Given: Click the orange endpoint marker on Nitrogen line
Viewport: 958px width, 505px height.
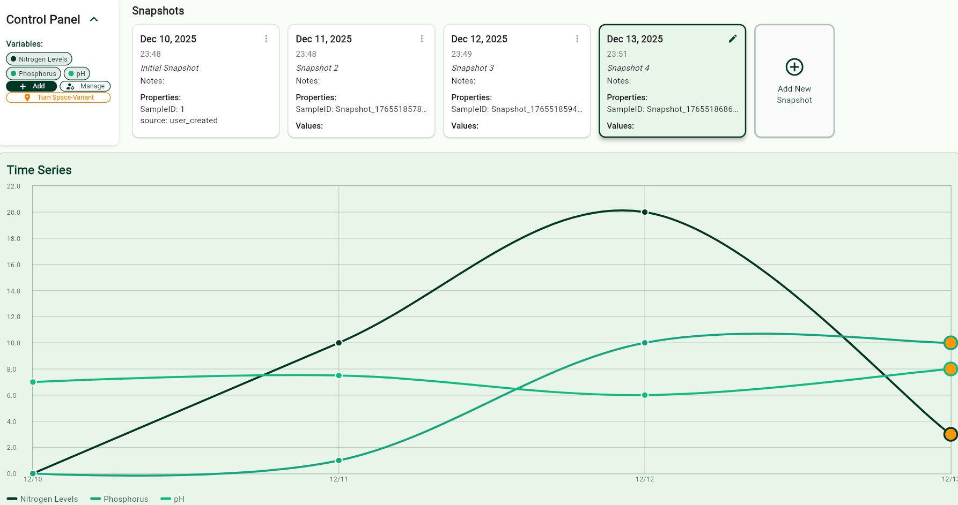Looking at the screenshot, I should click(x=950, y=434).
